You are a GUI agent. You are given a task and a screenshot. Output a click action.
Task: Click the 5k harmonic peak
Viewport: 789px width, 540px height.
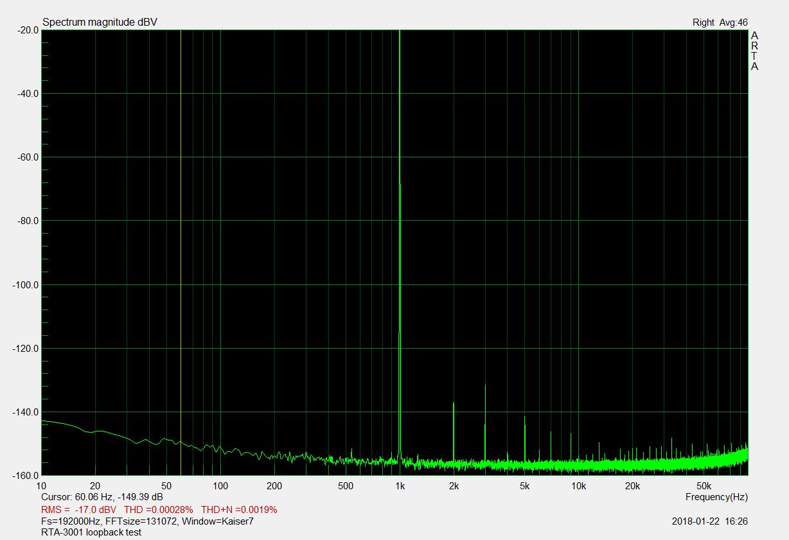coord(525,439)
